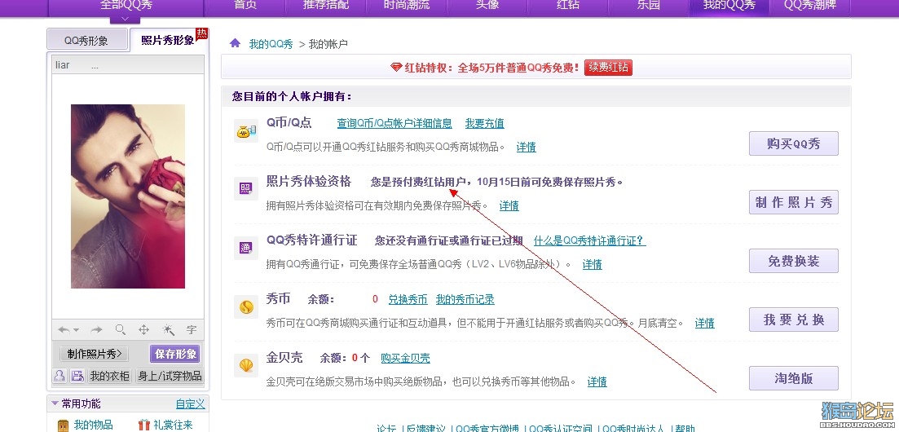Viewport: 899px width, 432px height.
Task: Switch to the QQ秀形象 tab
Action: point(87,40)
